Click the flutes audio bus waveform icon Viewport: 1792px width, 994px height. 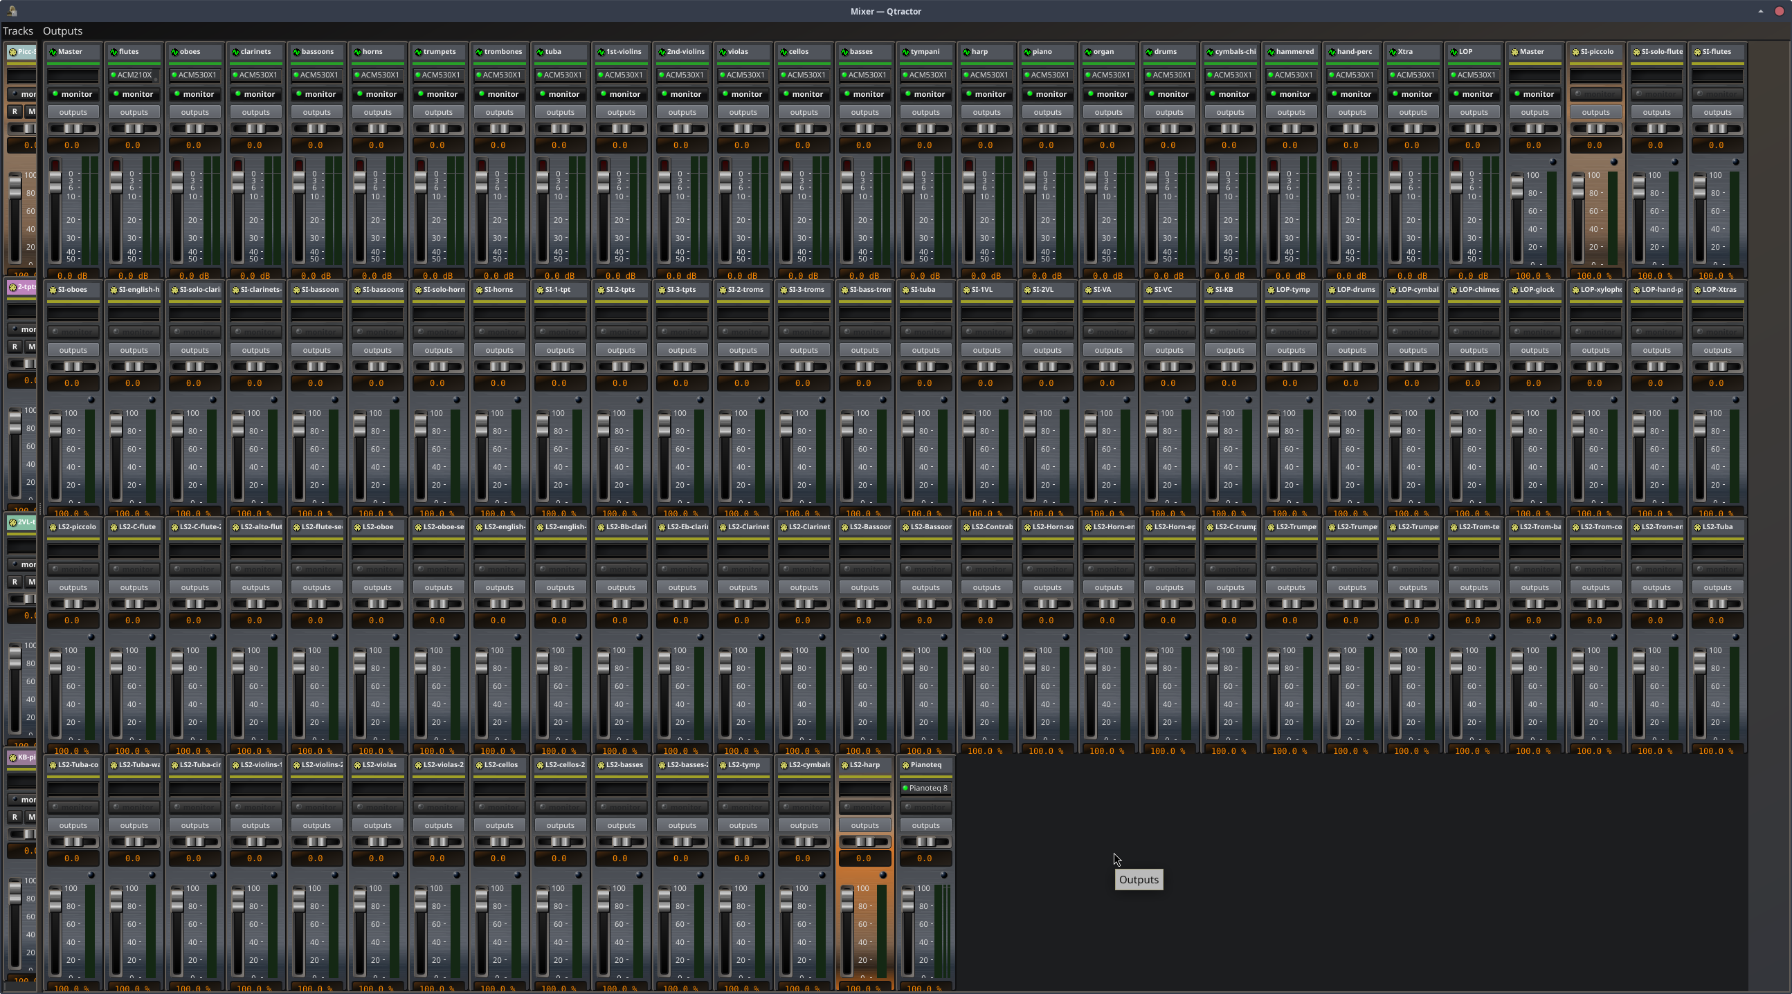pyautogui.click(x=114, y=52)
